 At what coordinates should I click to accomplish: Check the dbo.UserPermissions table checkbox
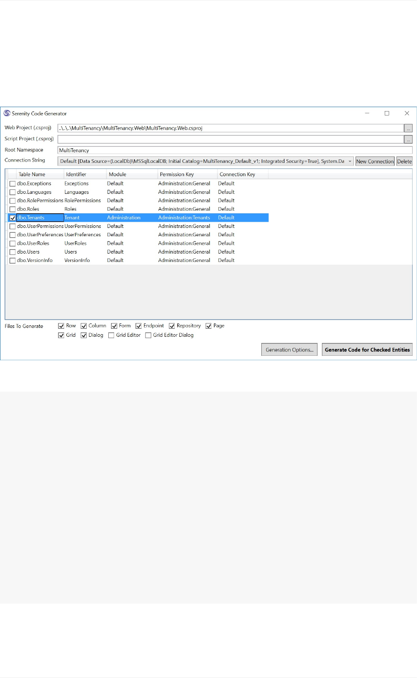pyautogui.click(x=12, y=226)
